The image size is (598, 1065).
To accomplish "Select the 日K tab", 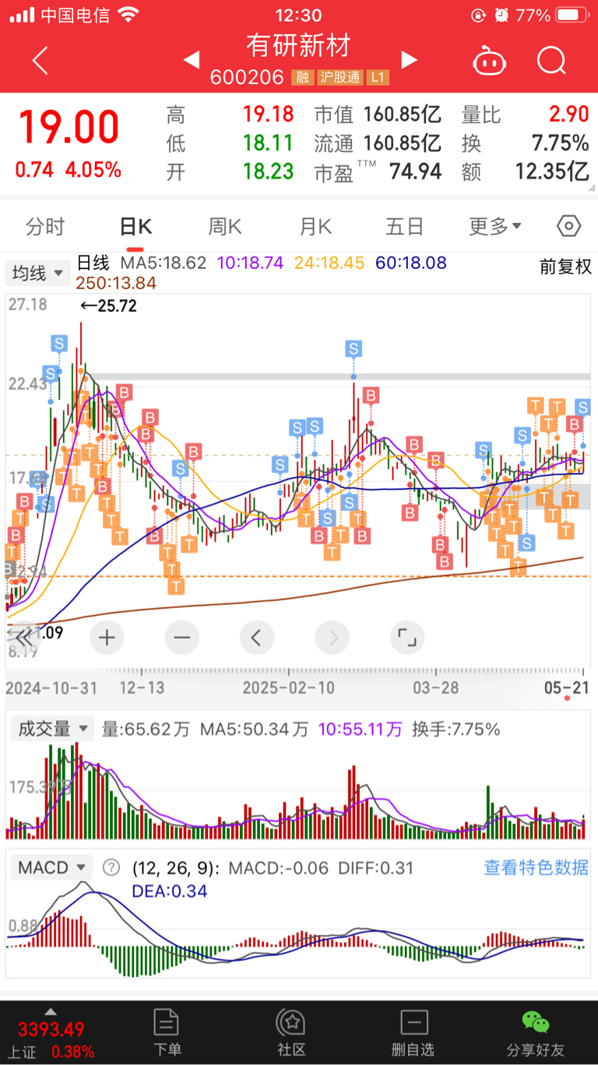I will click(135, 226).
